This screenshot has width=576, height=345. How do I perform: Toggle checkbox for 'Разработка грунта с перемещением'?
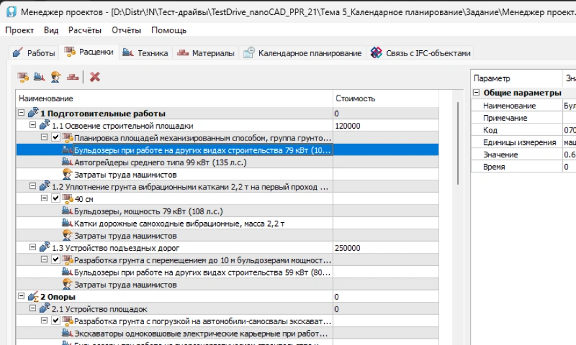(56, 260)
